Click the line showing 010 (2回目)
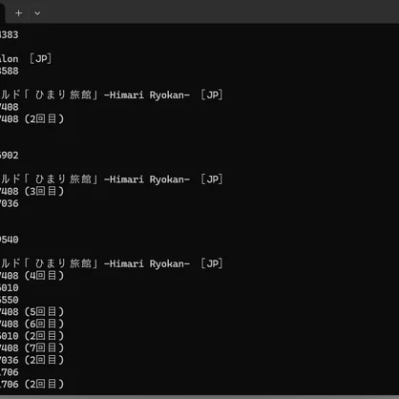This screenshot has height=399, width=399. [x=31, y=336]
